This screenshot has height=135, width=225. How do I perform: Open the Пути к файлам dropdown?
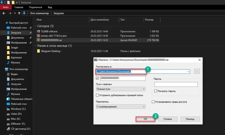point(120,89)
